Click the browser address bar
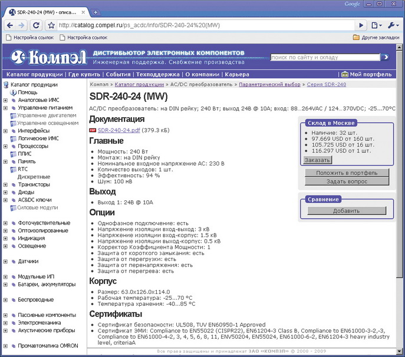 [x=205, y=25]
